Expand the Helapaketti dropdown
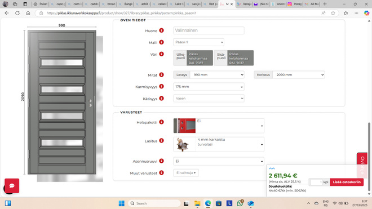 (219, 126)
